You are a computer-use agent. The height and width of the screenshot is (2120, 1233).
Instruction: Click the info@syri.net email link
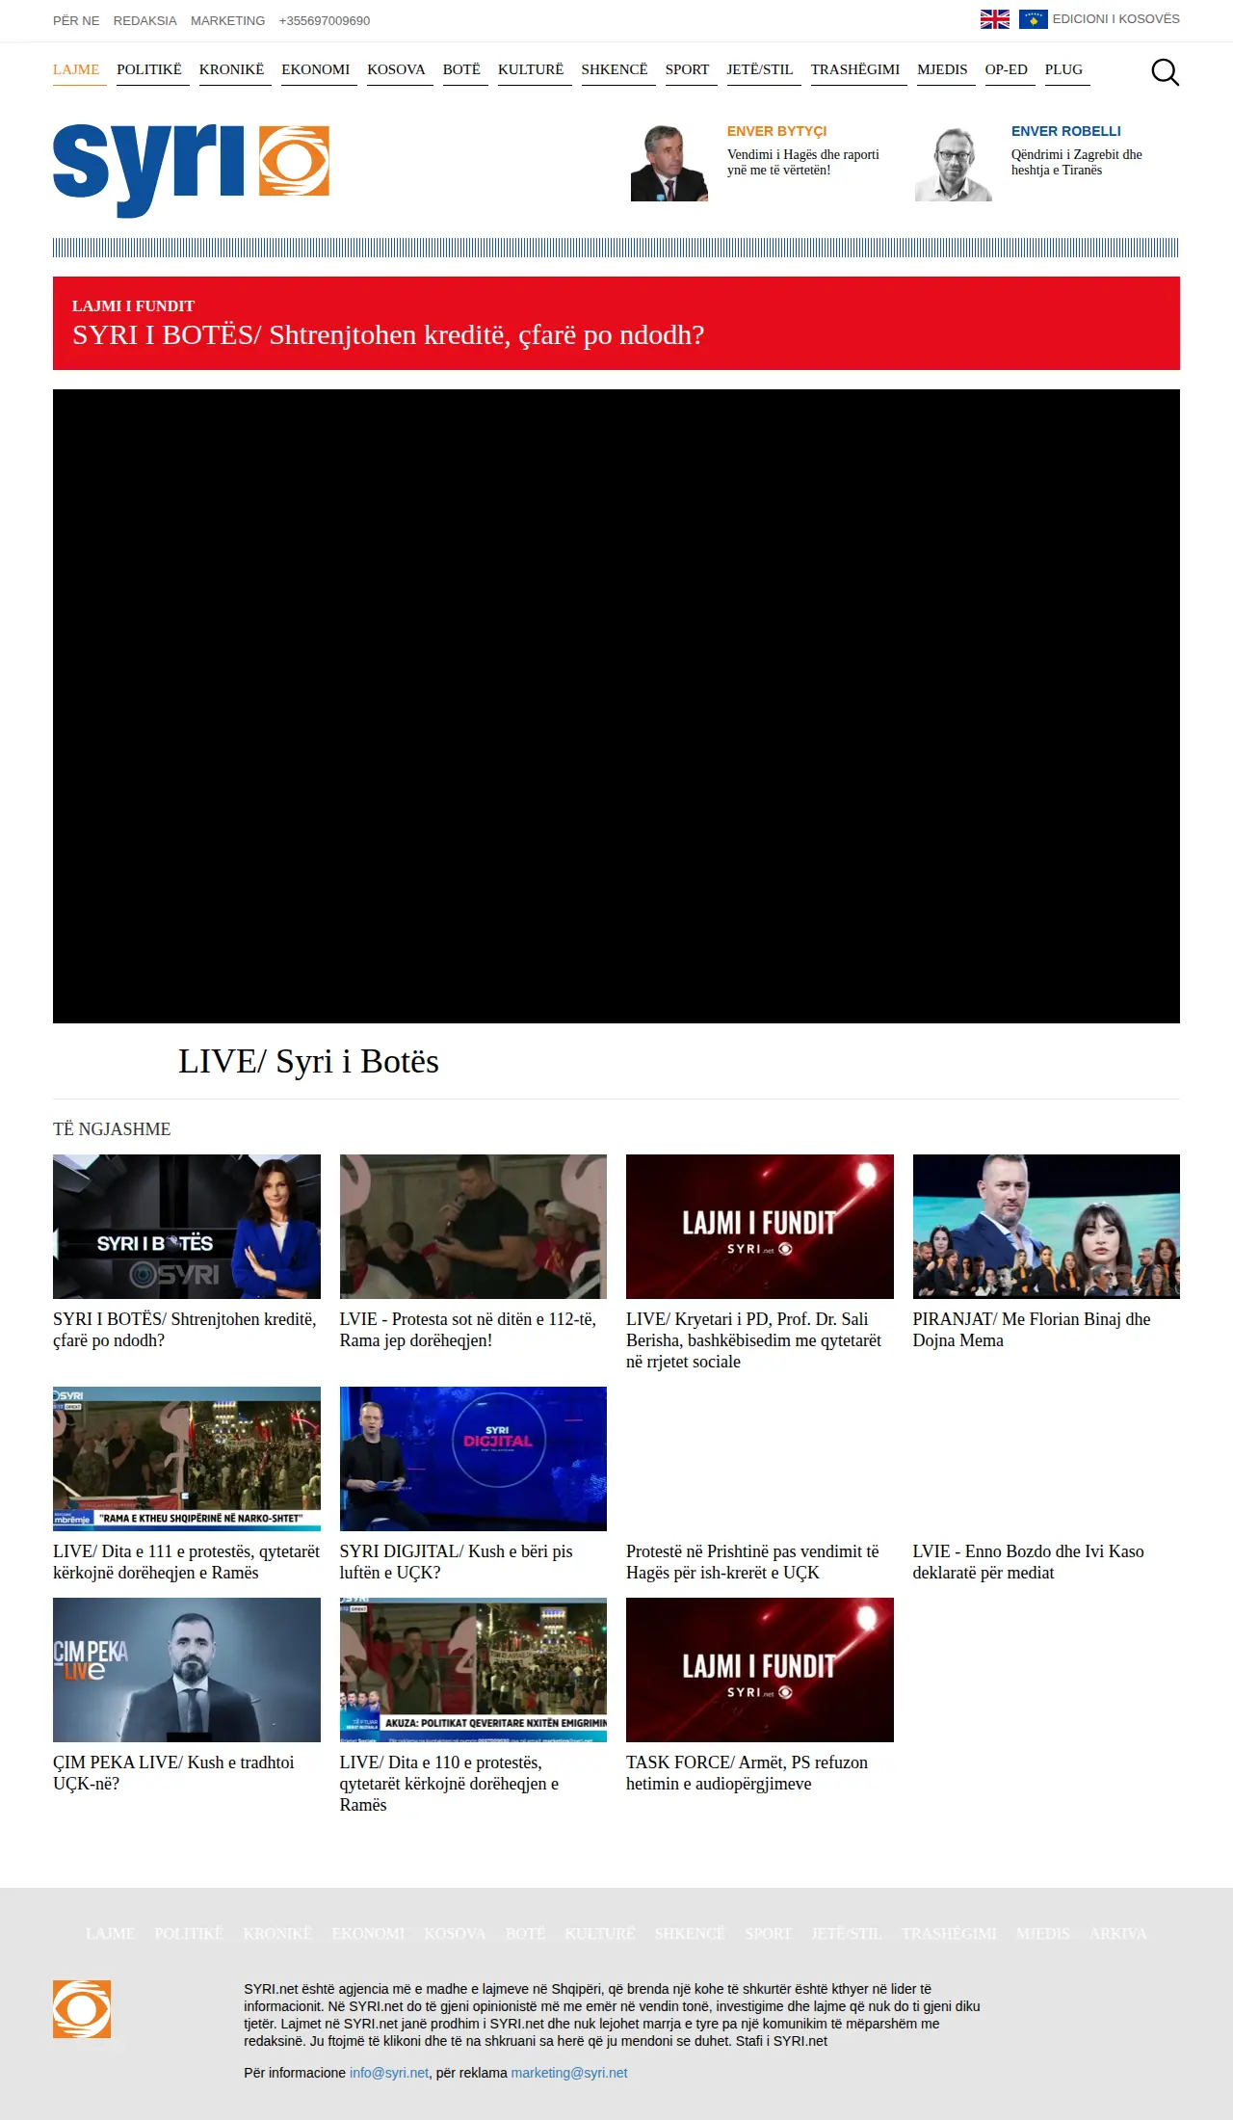(389, 2073)
